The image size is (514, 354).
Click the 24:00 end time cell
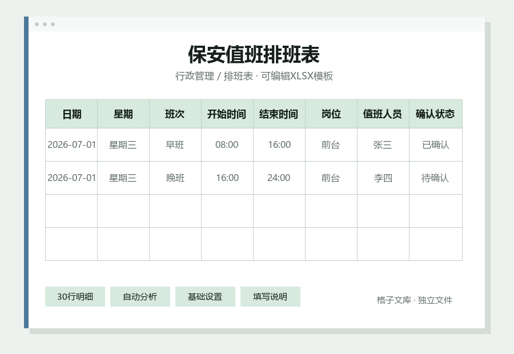279,178
